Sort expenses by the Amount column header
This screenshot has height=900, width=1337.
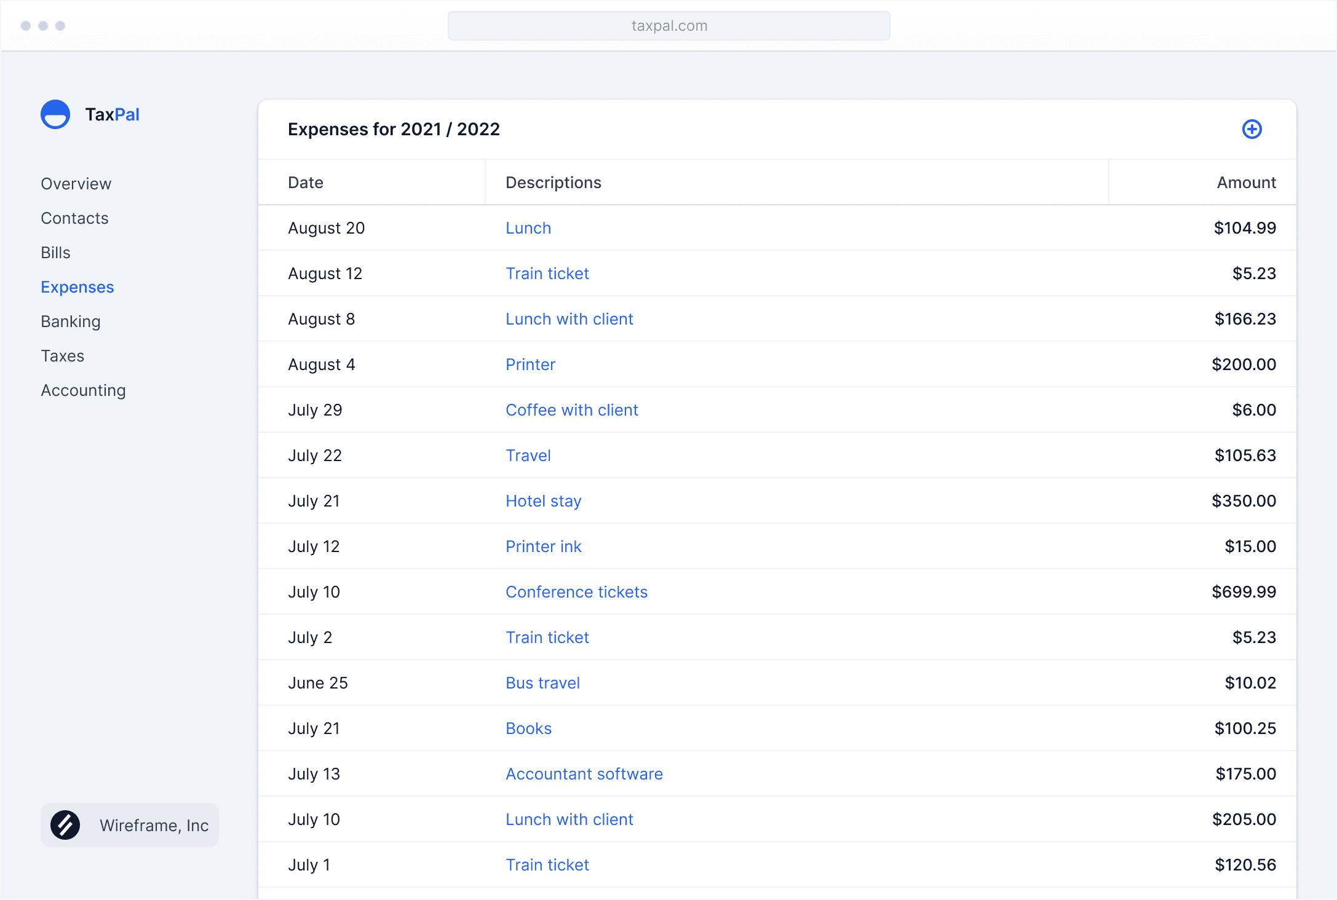coord(1245,182)
